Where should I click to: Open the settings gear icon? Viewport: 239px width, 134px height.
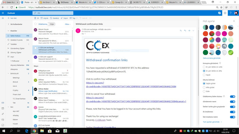(x=225, y=13)
